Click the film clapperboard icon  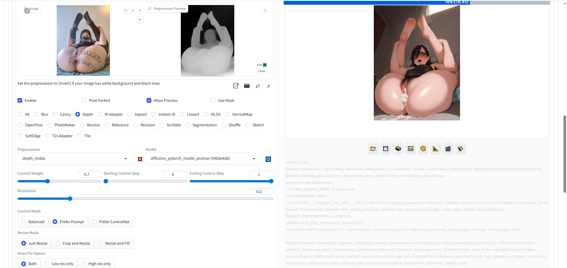(x=448, y=149)
